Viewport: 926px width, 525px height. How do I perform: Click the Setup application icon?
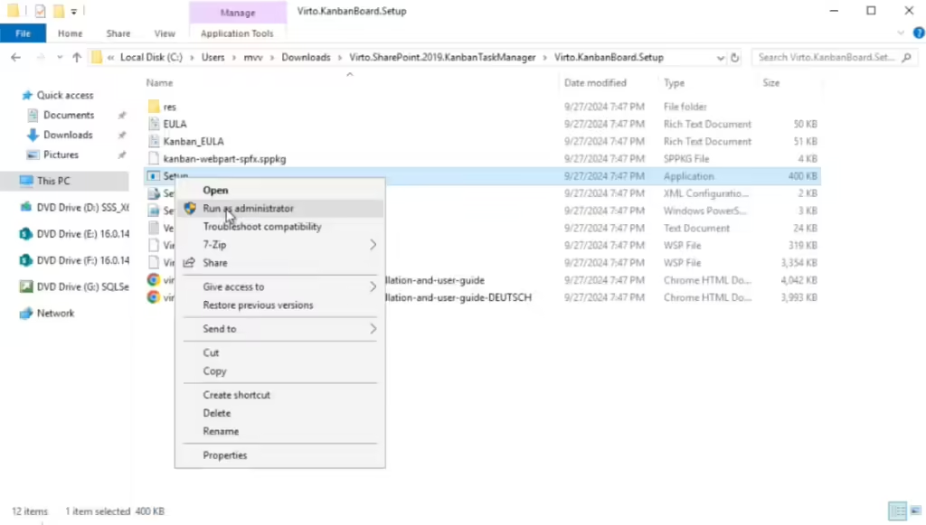(154, 176)
